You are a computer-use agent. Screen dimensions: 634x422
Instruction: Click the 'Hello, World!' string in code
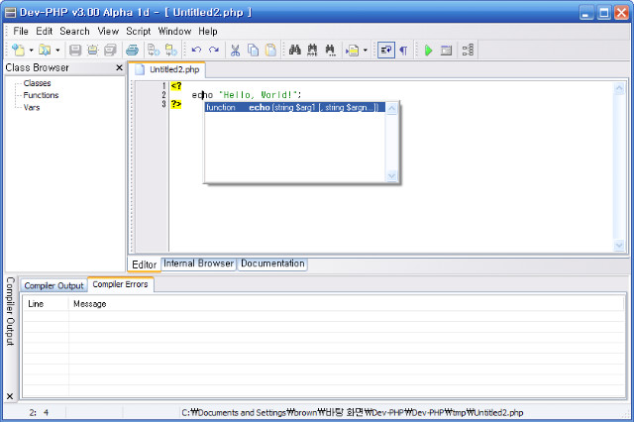258,95
